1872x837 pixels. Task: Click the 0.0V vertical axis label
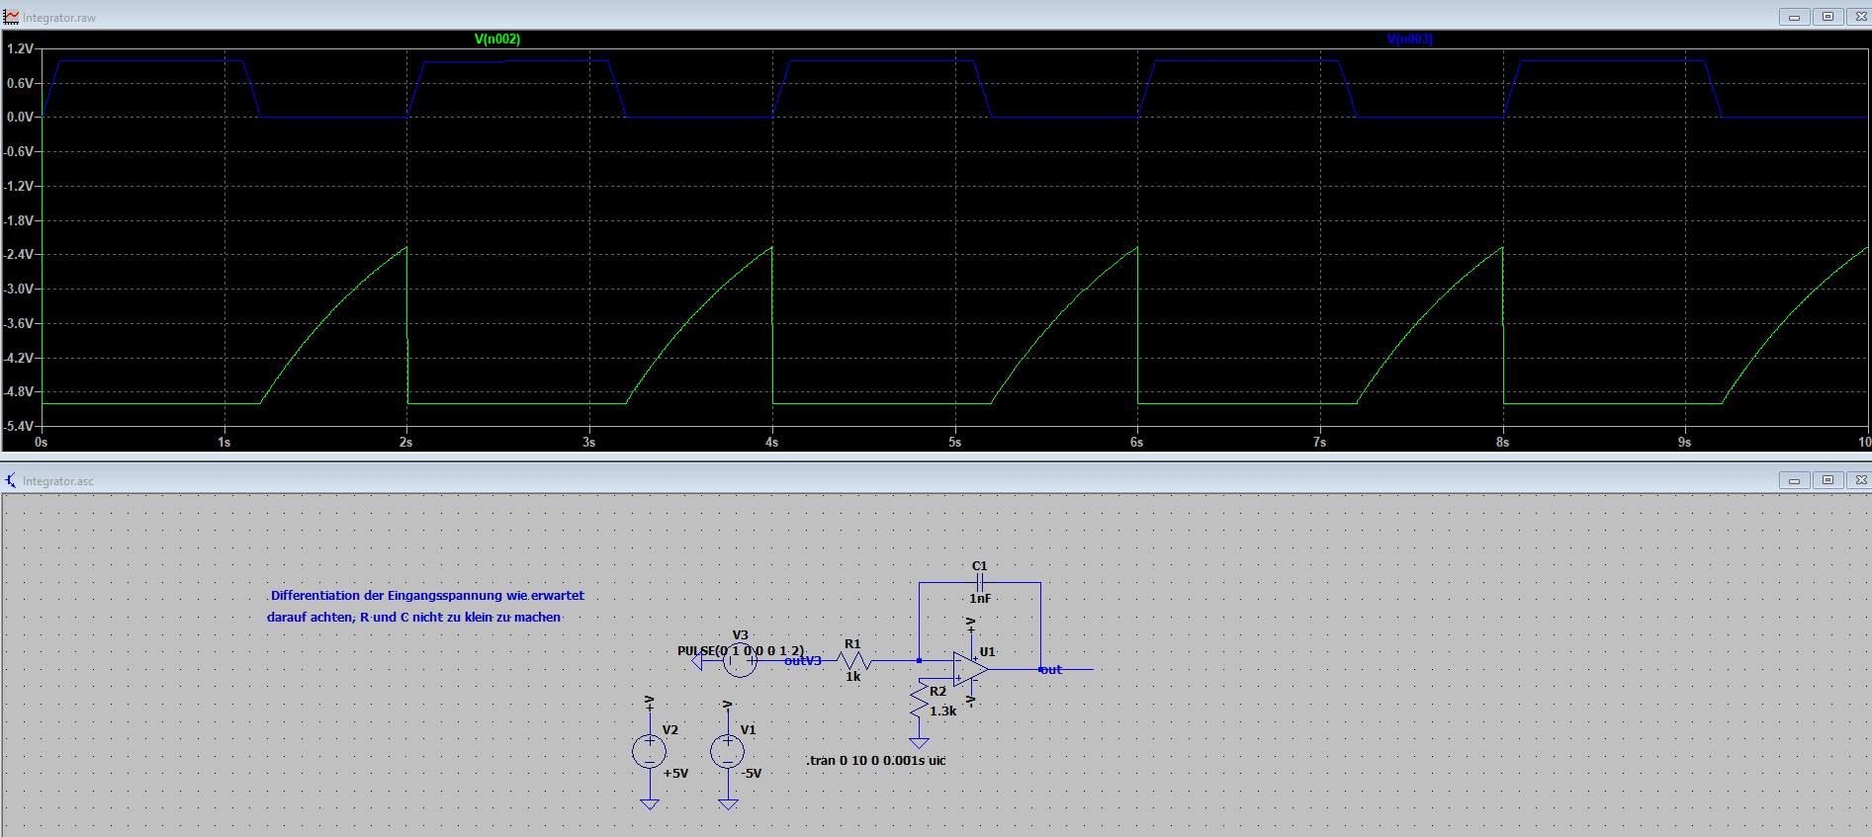pos(20,117)
